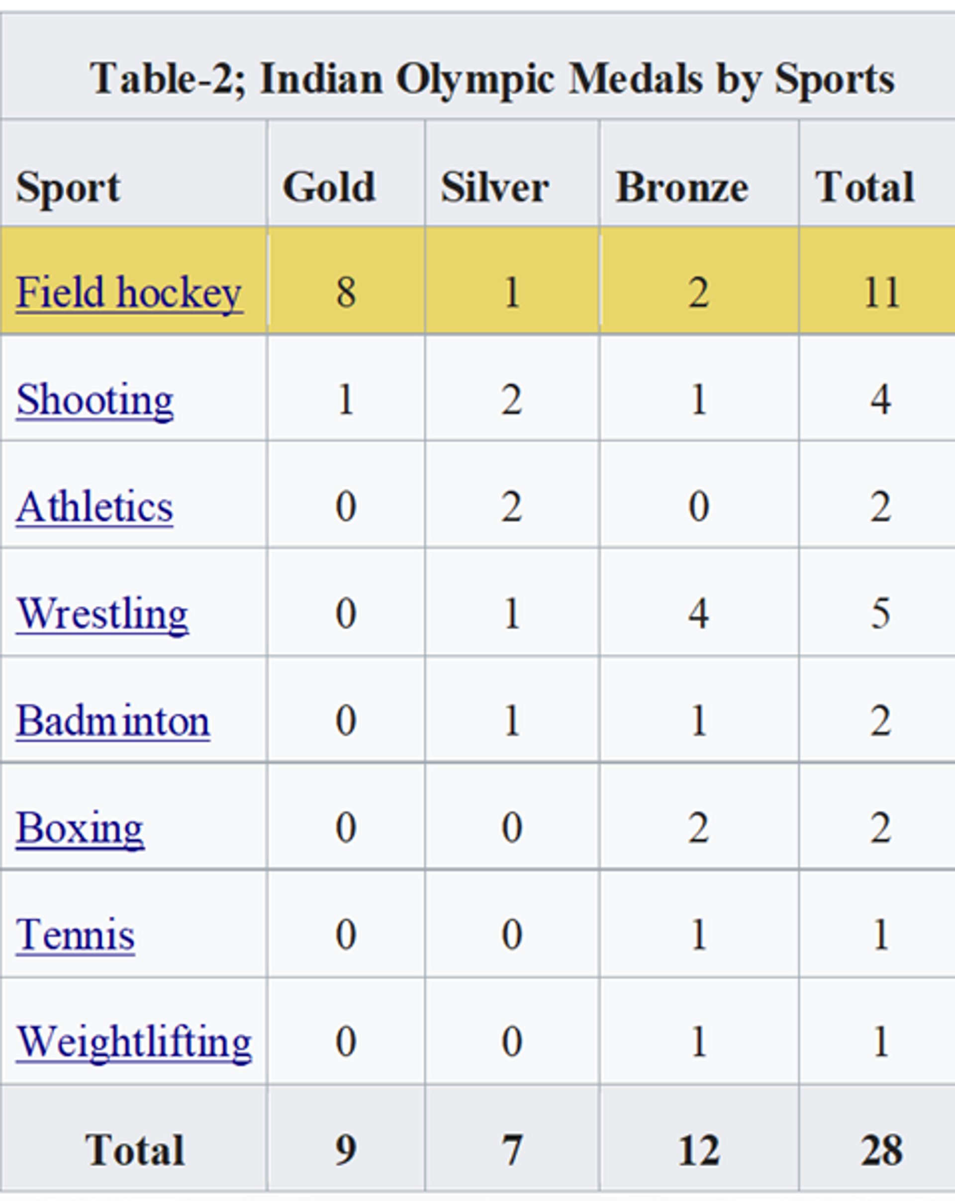Click Field hockey total cell 11

[881, 292]
